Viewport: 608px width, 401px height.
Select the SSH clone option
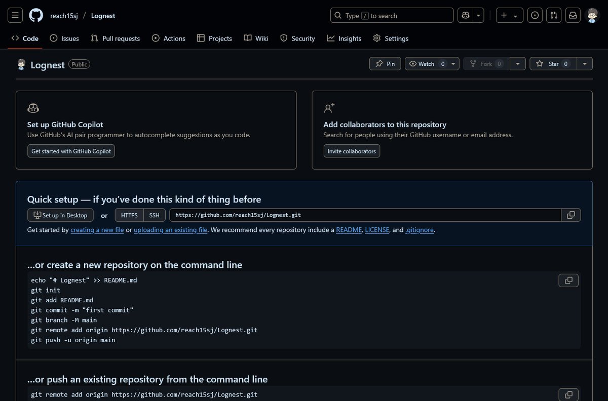pos(155,215)
